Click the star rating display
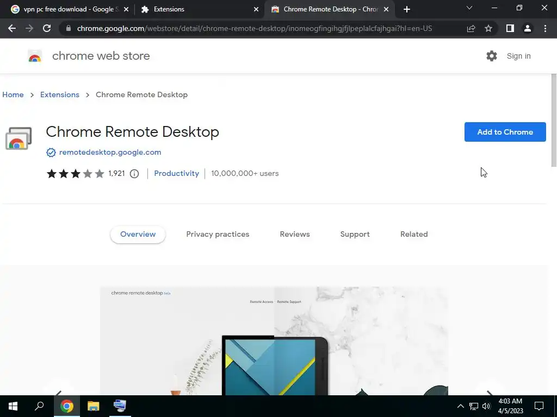 click(75, 174)
